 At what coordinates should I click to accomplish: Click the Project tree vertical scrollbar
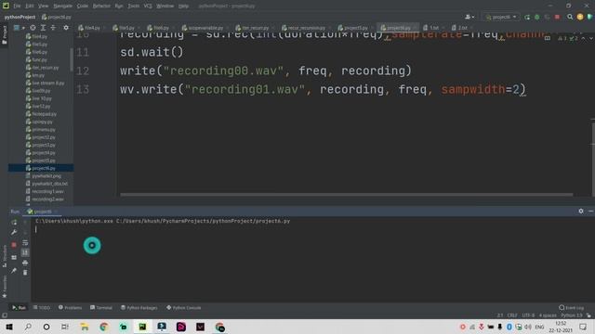tap(72, 59)
